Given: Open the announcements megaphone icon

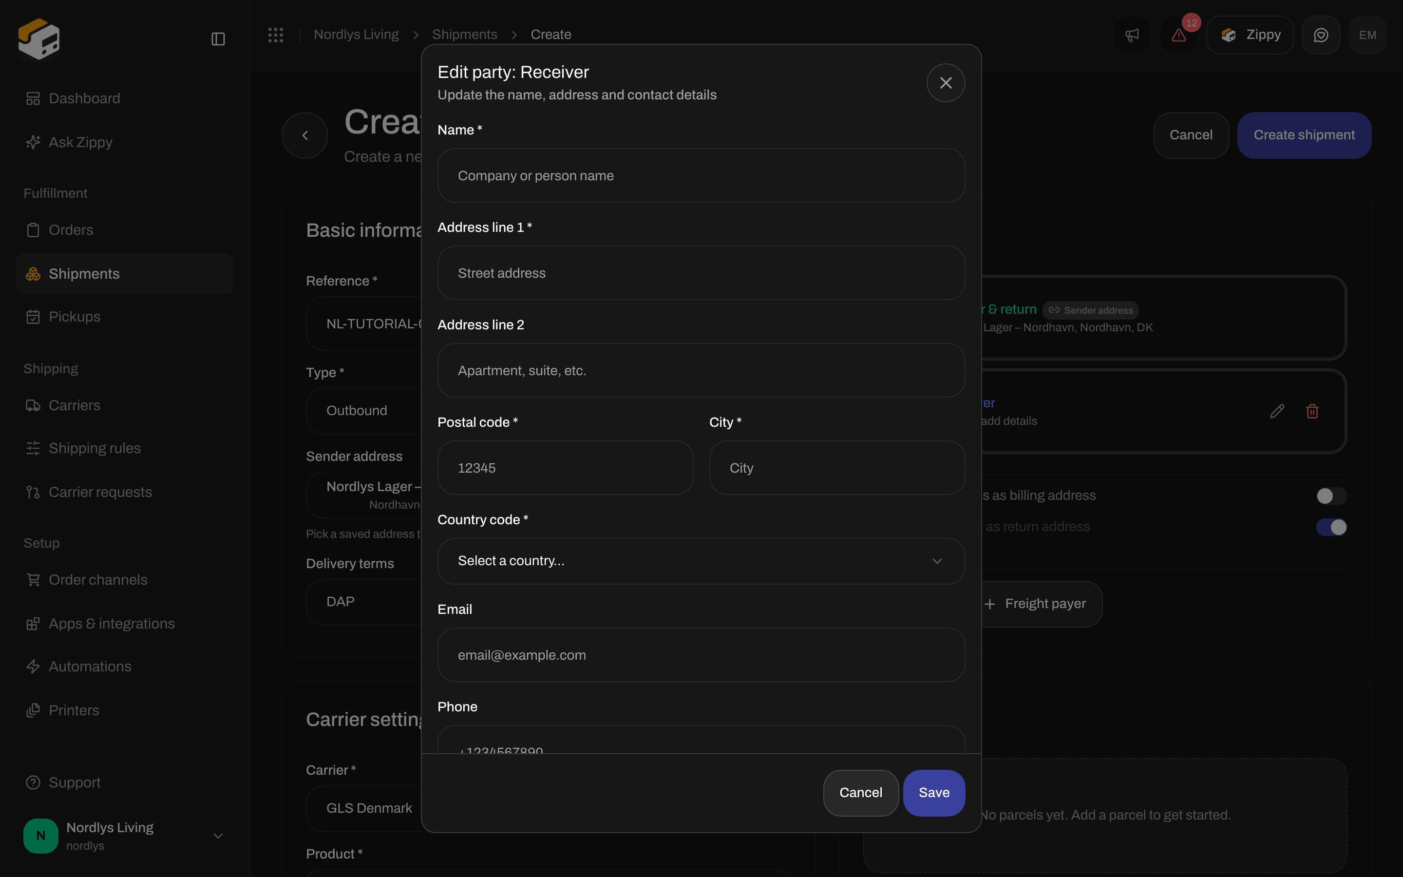Looking at the screenshot, I should point(1132,36).
